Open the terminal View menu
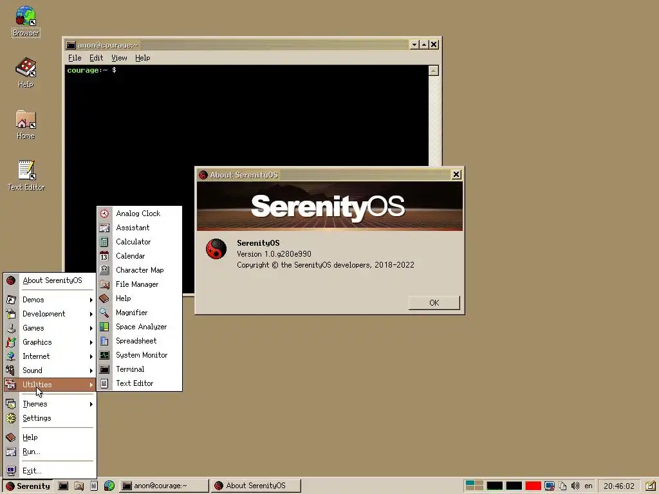This screenshot has width=659, height=494. tap(119, 58)
